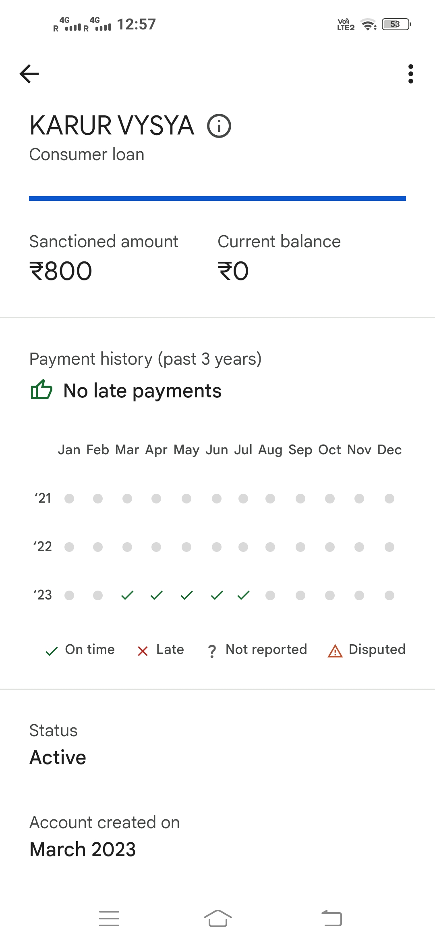Tap the green thumbs-up icon
Screen dimensions: 435x944
pos(41,390)
